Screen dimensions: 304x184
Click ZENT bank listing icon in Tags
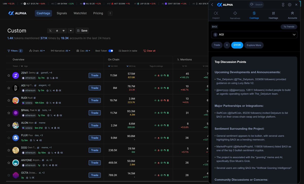click(x=168, y=75)
